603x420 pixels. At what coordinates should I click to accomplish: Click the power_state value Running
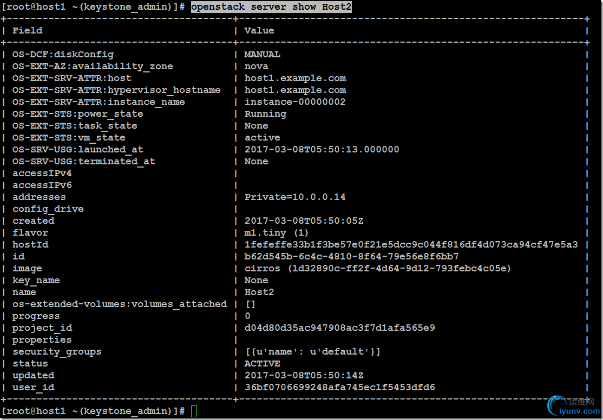coord(265,114)
